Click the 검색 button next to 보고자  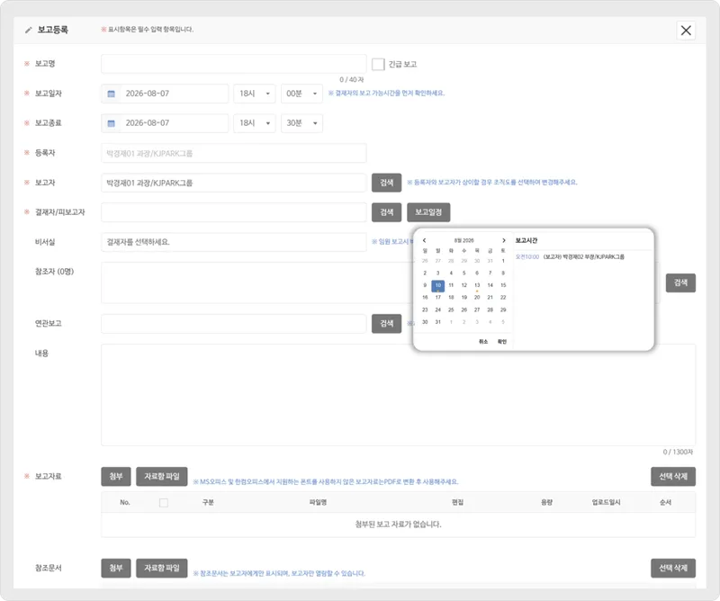[x=387, y=183]
